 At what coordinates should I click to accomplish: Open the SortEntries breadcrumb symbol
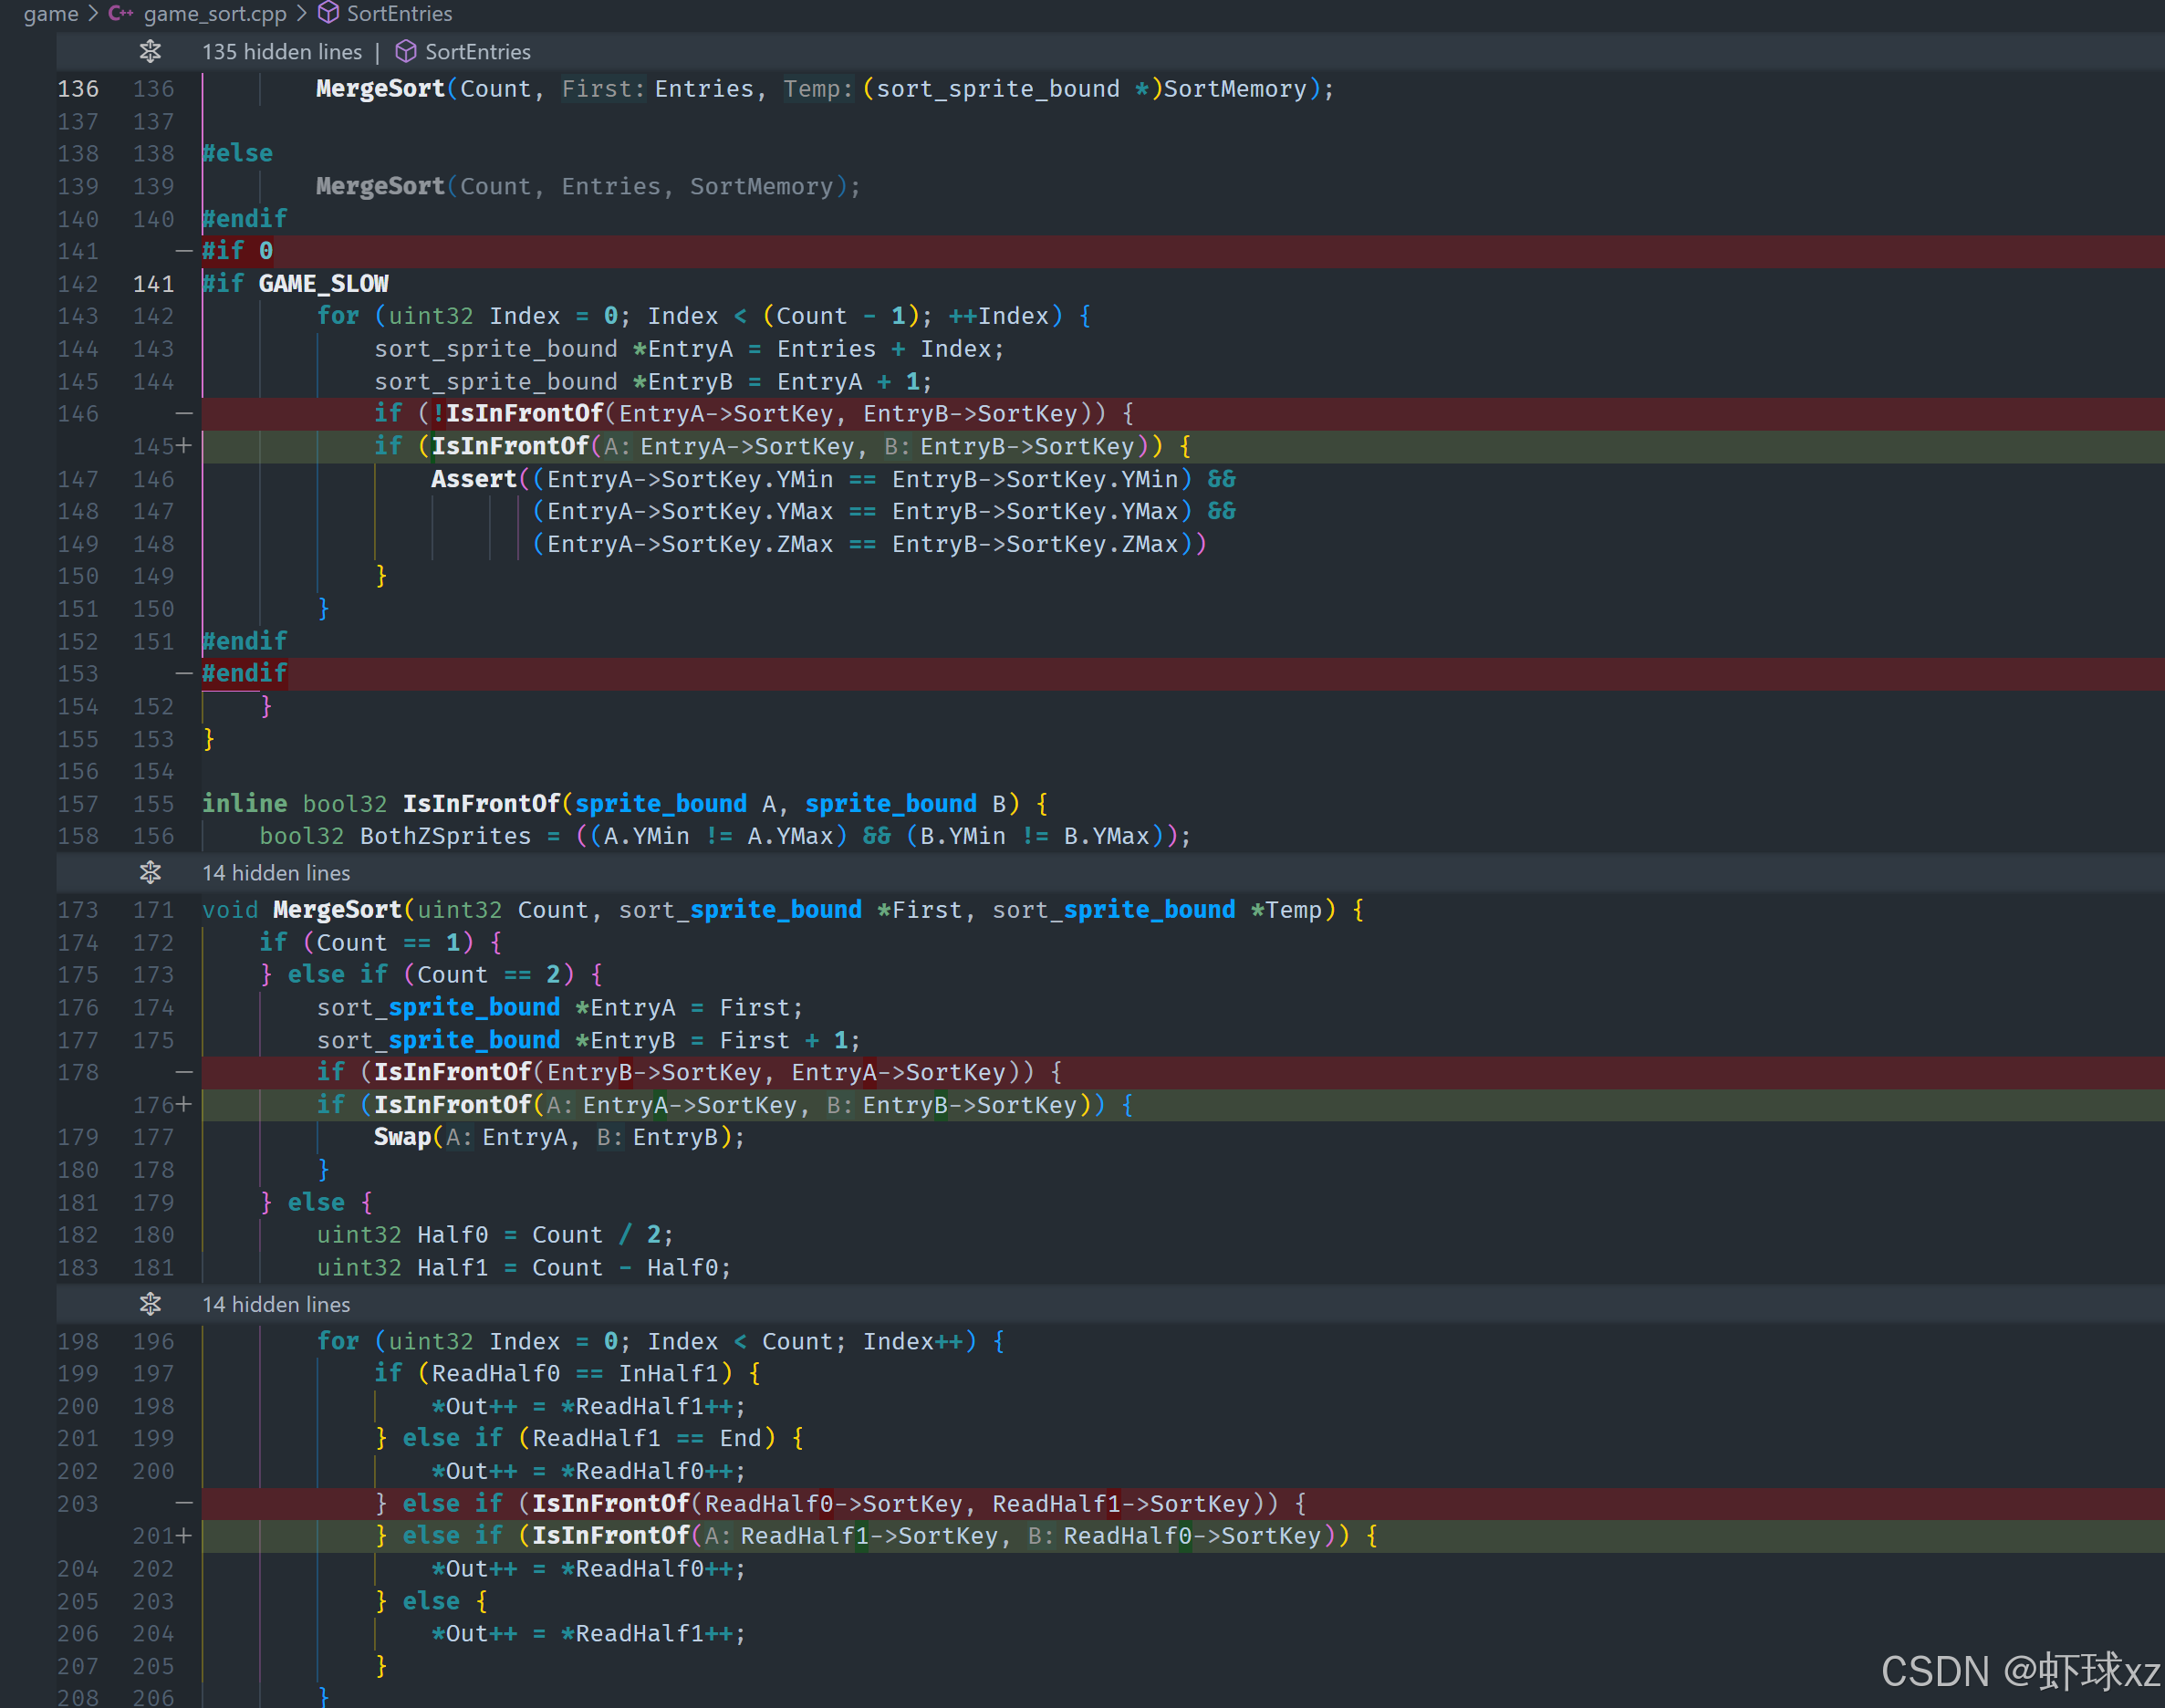(399, 13)
